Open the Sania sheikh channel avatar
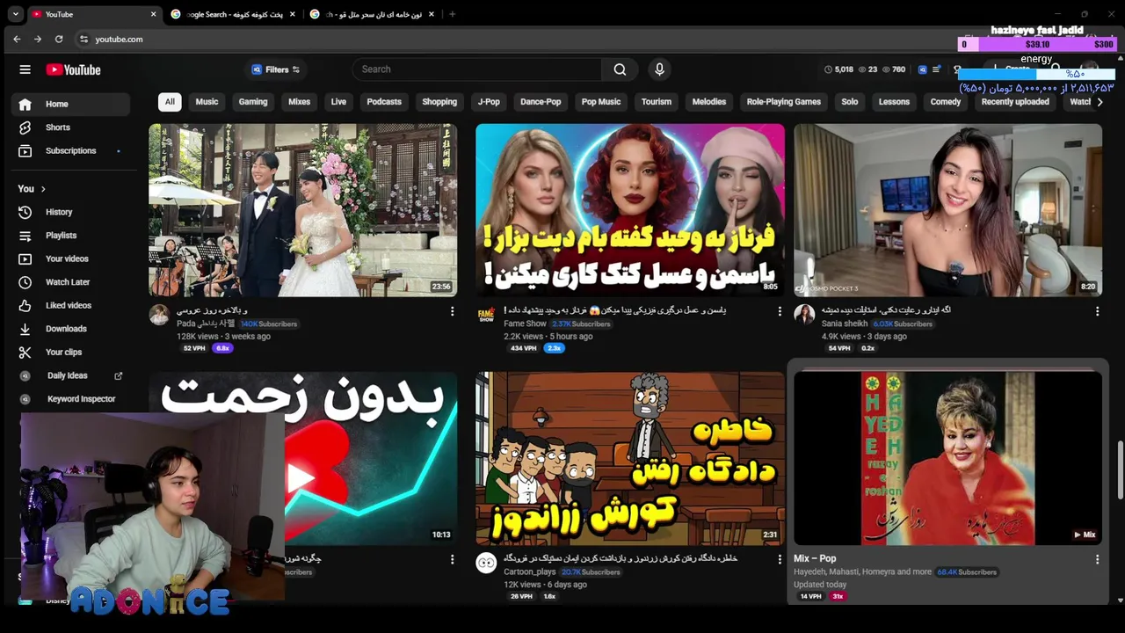 coord(804,315)
